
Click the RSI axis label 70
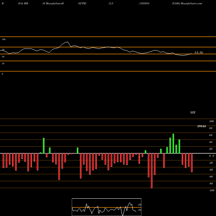tap(3, 50)
